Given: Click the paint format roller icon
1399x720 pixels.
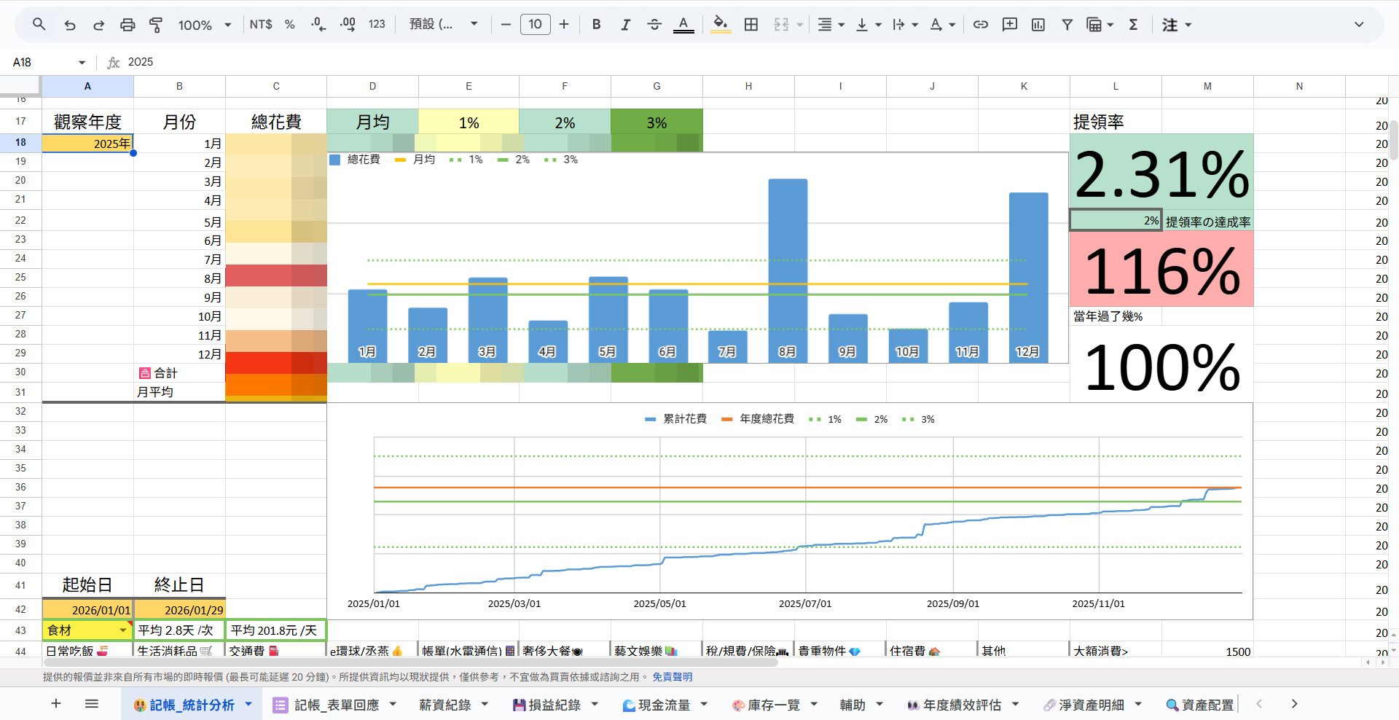Looking at the screenshot, I should click(156, 25).
